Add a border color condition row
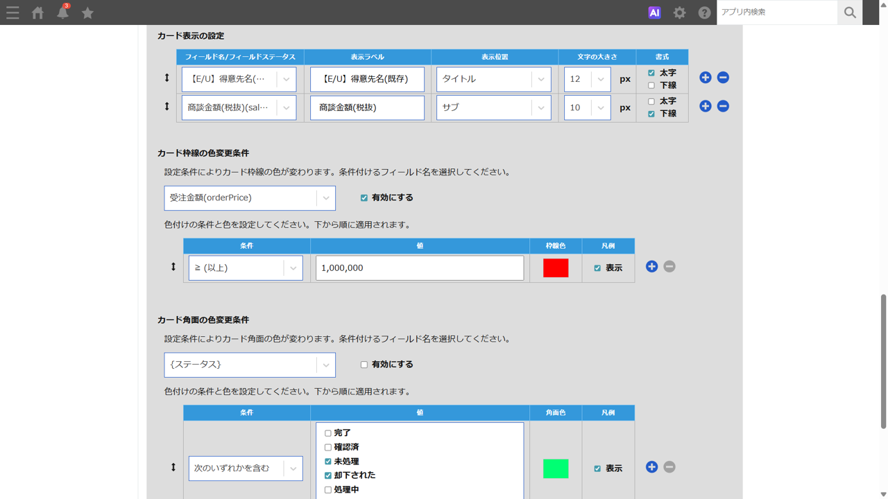 (651, 267)
